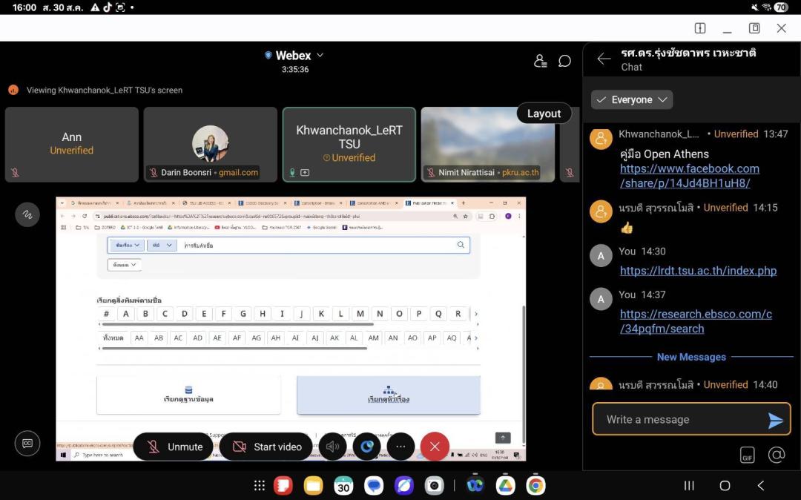801x500 pixels.
Task: Expand the Everyone recipient dropdown
Action: (x=632, y=99)
